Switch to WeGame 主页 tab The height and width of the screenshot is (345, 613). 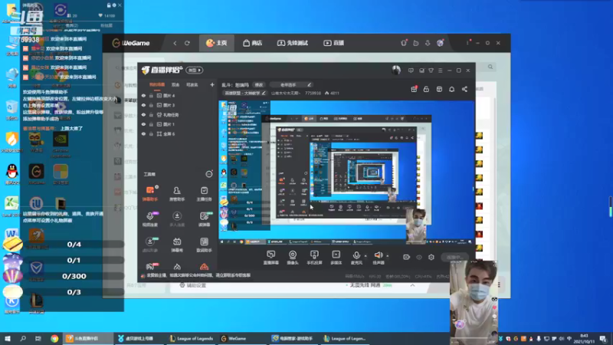click(x=217, y=43)
